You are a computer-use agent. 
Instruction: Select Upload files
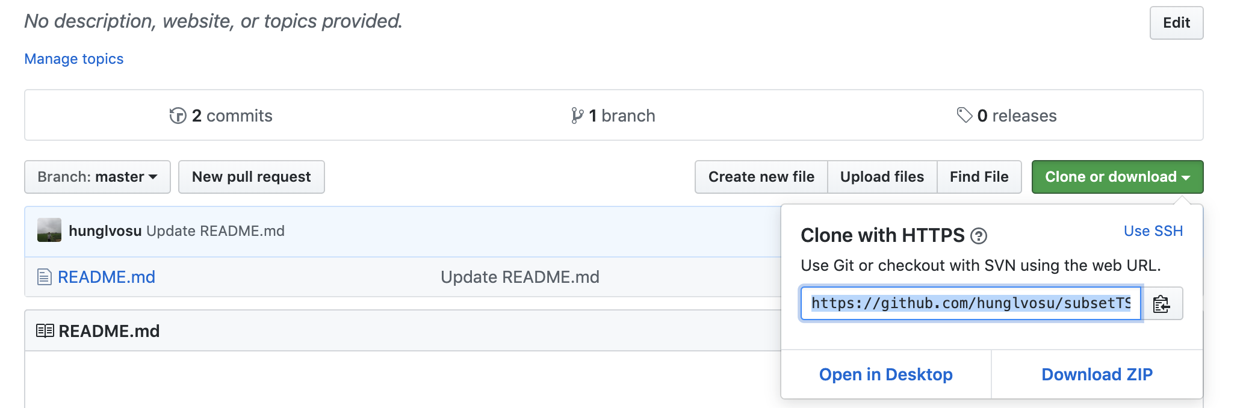(882, 177)
